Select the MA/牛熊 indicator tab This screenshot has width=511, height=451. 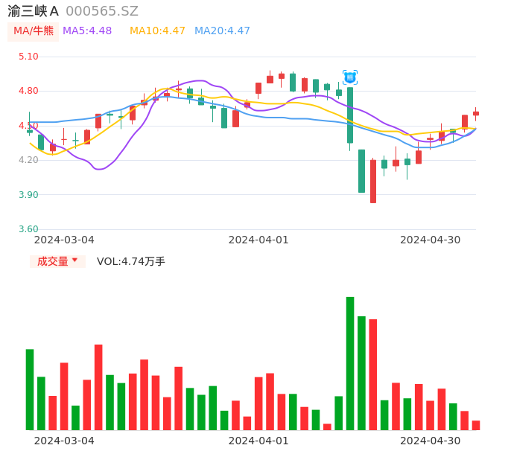tap(34, 31)
